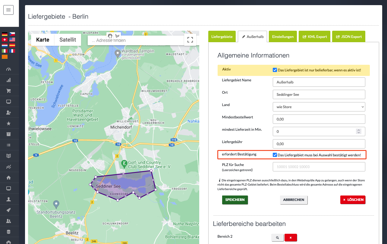Select the Außerhalb tab
Viewport: 387px width, 244px height.
[x=253, y=36]
